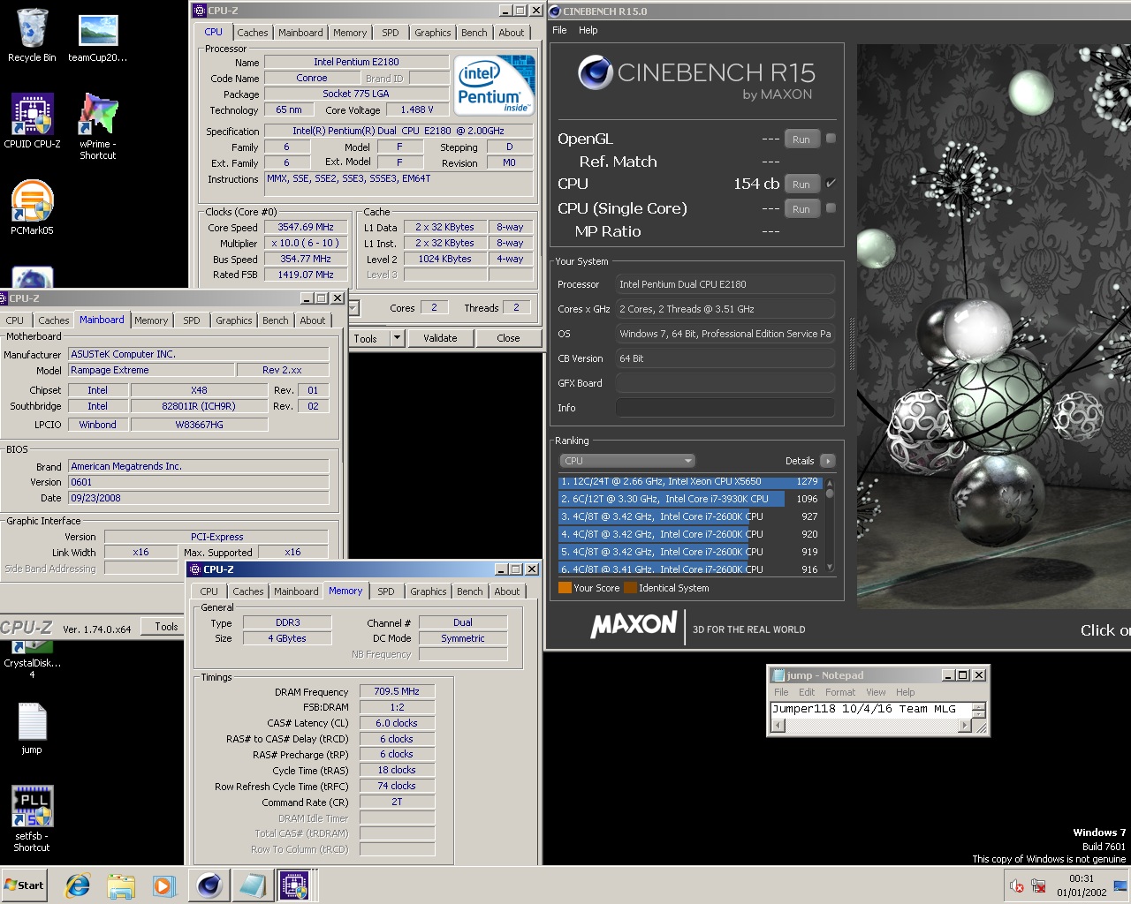Viewport: 1131px width, 904px height.
Task: Switch to CPU-Z in the taskbar
Action: coord(295,885)
